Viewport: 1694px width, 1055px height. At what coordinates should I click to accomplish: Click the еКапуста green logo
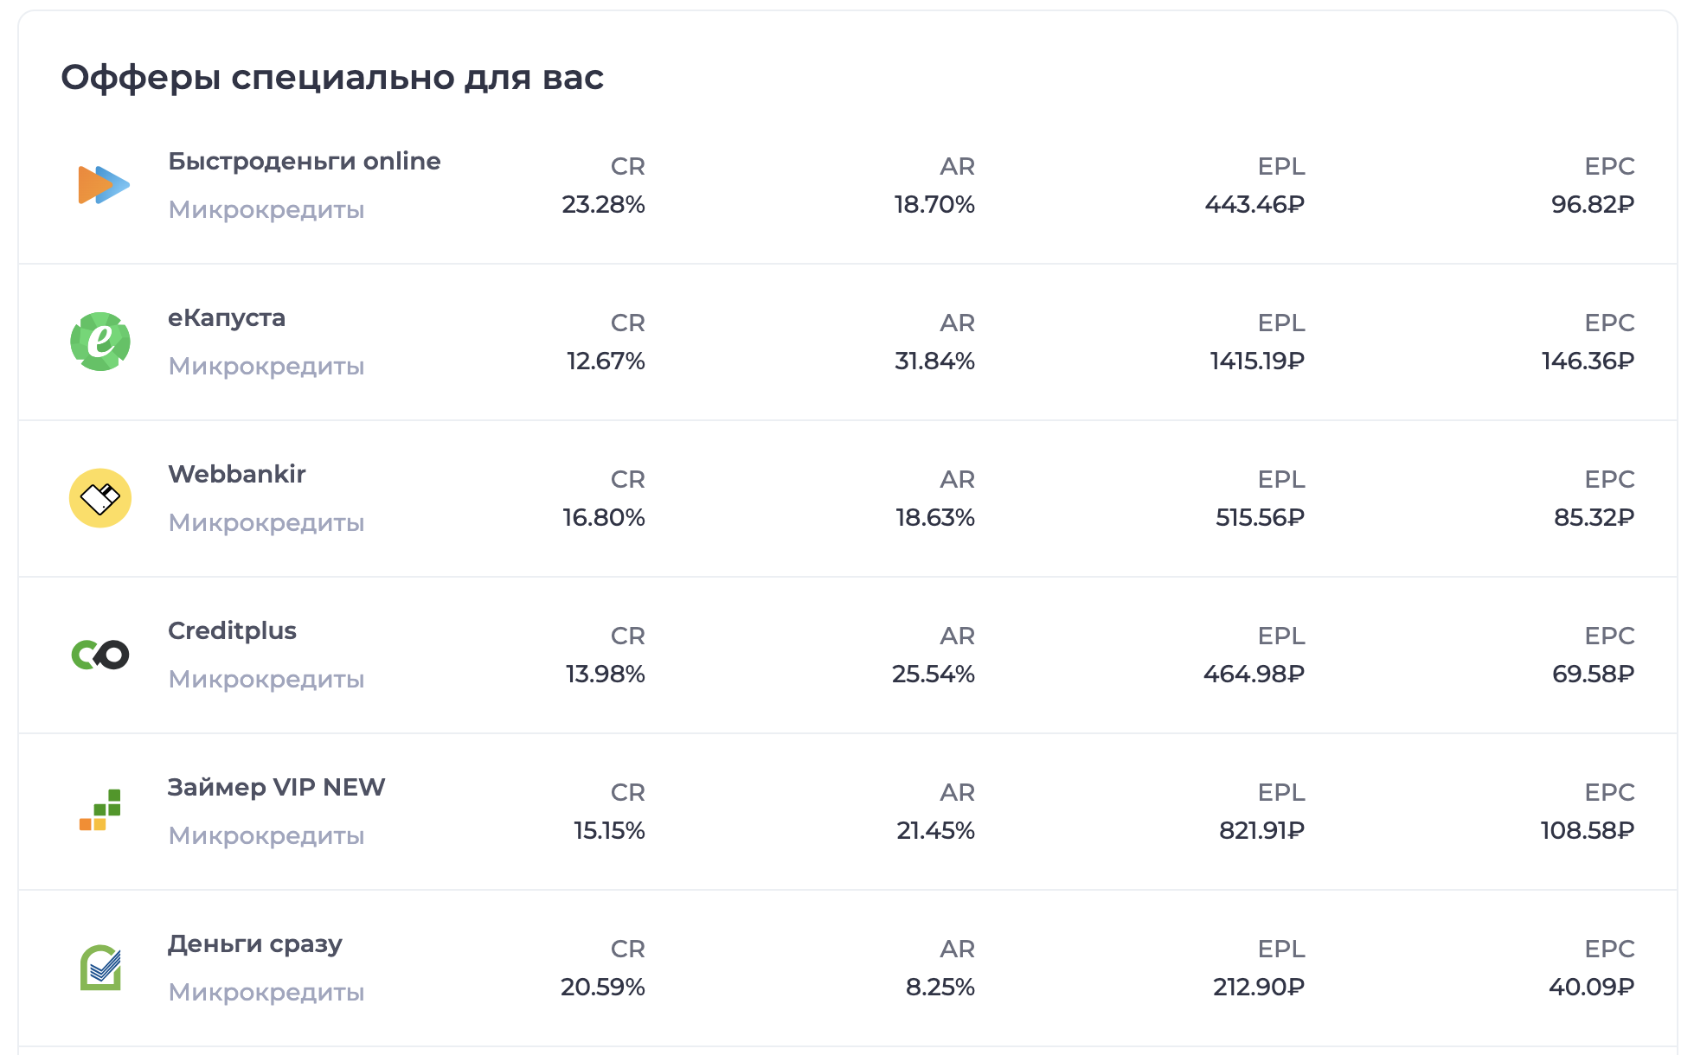tap(100, 342)
